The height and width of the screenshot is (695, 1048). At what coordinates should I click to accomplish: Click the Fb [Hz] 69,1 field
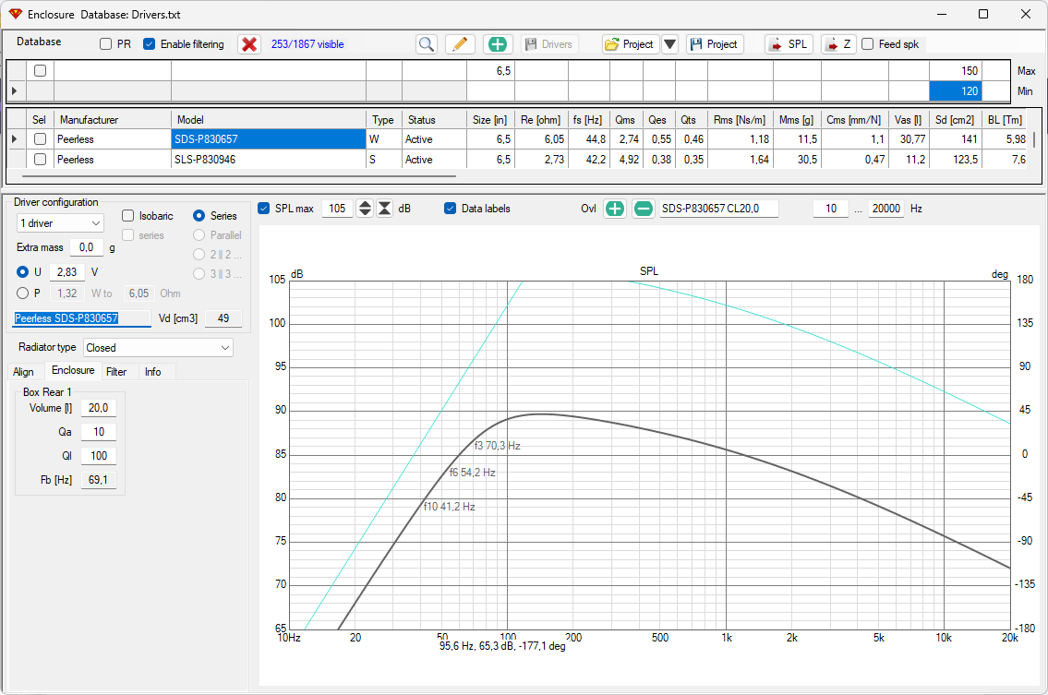98,480
